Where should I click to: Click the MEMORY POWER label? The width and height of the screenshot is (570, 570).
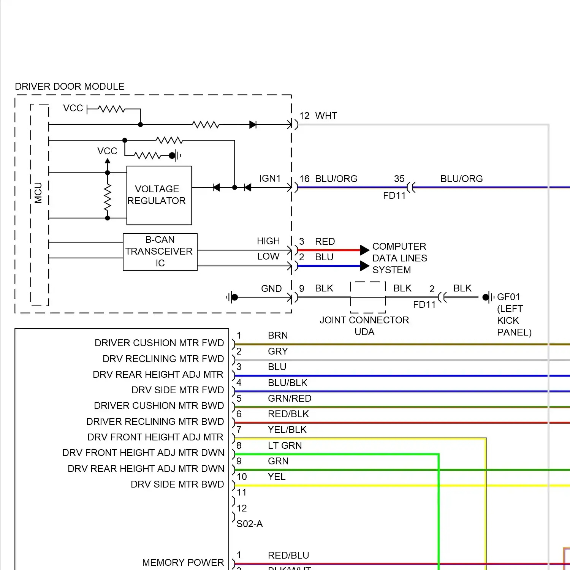point(183,562)
